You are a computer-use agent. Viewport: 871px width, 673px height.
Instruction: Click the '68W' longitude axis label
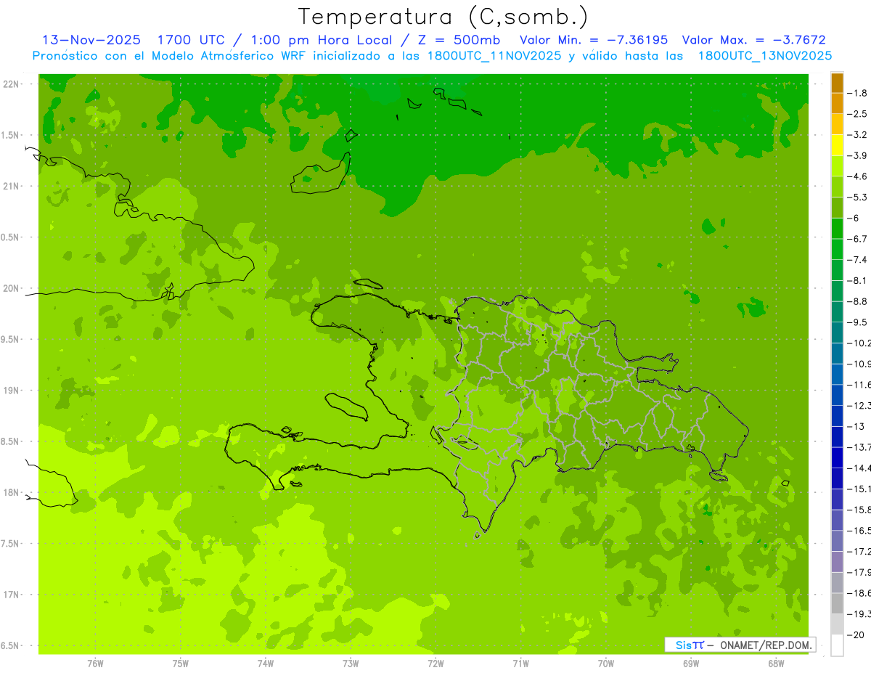click(776, 664)
